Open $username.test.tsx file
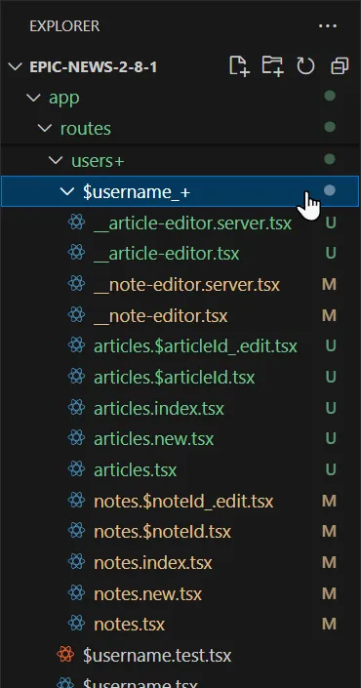 pyautogui.click(x=157, y=656)
